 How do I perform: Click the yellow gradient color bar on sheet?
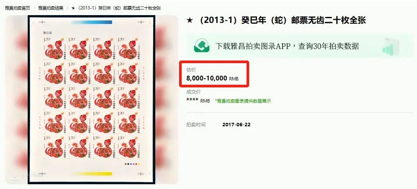92,174
